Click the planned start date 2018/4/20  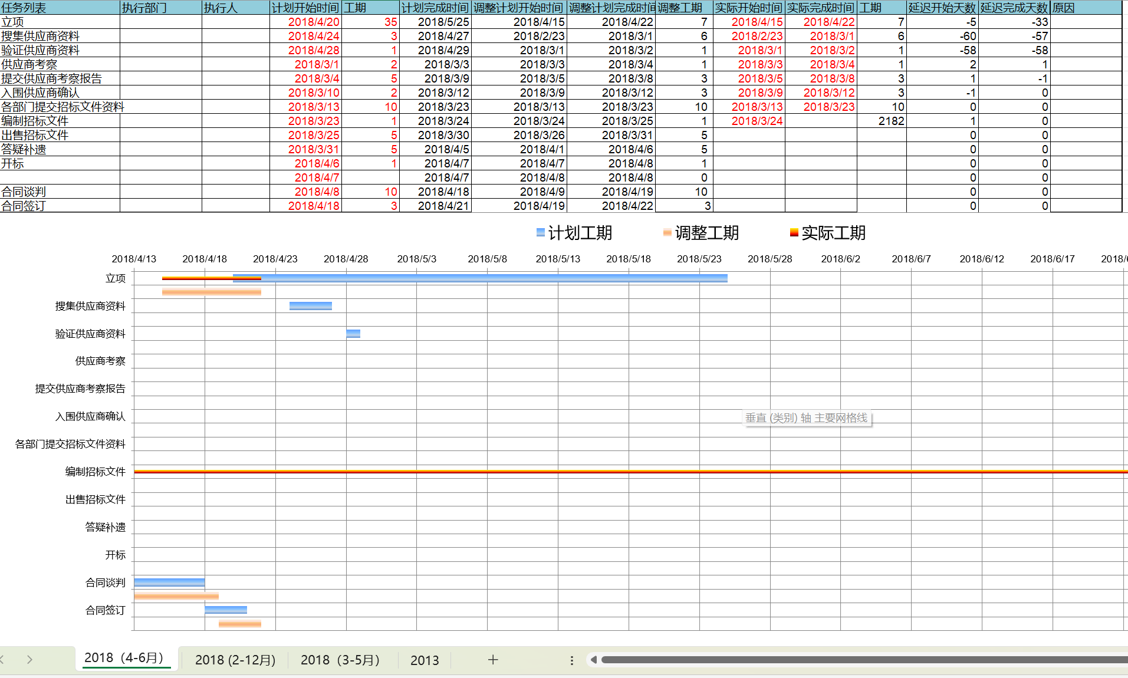click(305, 22)
